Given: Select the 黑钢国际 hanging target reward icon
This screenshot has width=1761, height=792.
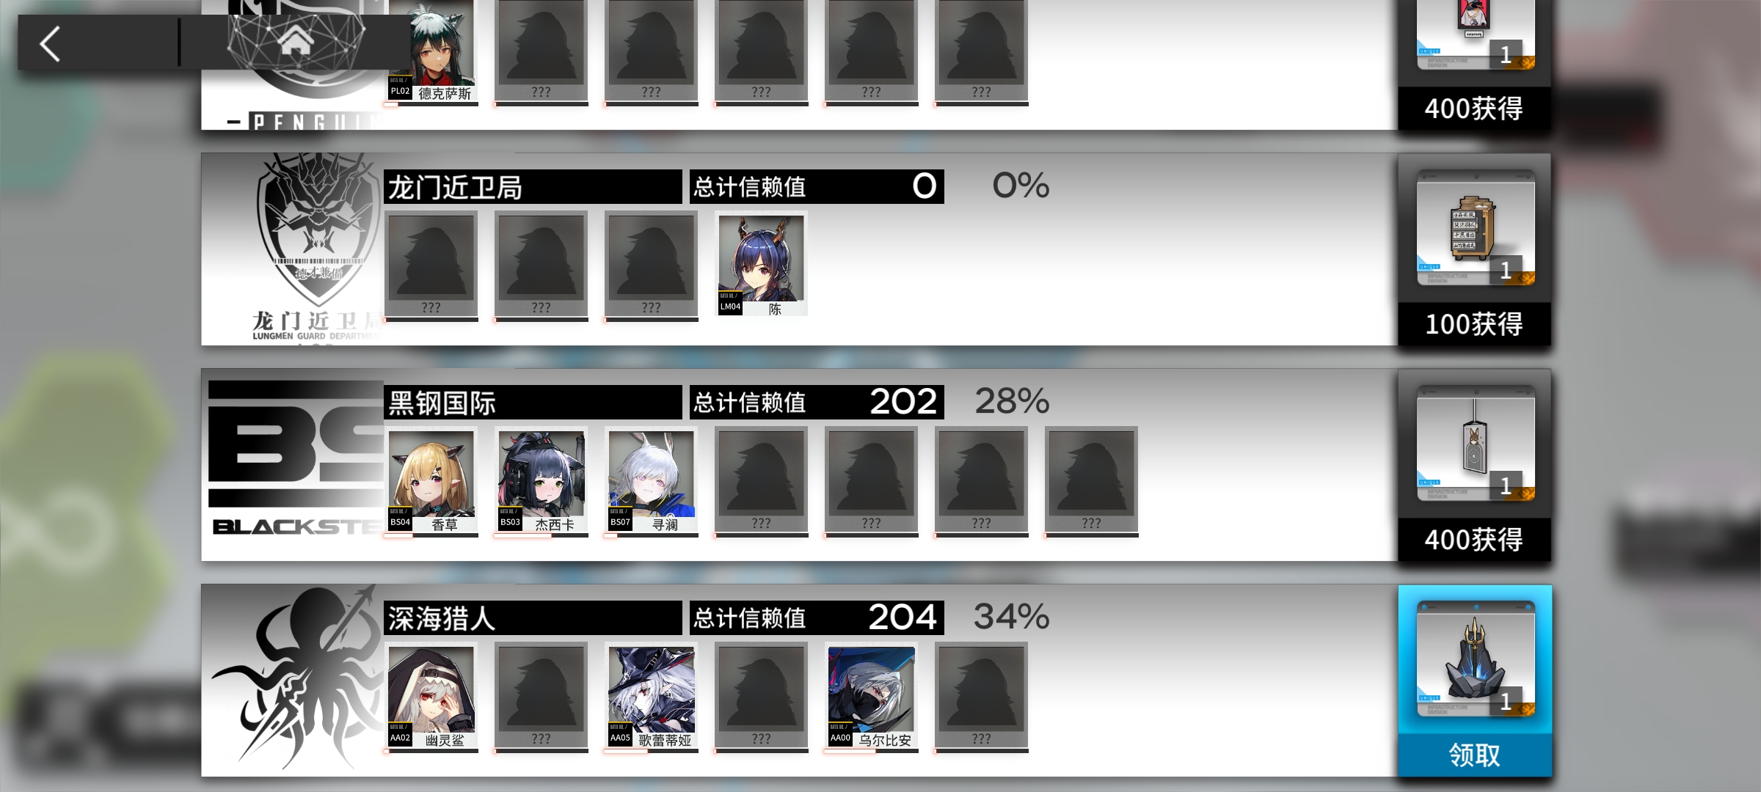Looking at the screenshot, I should (x=1475, y=445).
